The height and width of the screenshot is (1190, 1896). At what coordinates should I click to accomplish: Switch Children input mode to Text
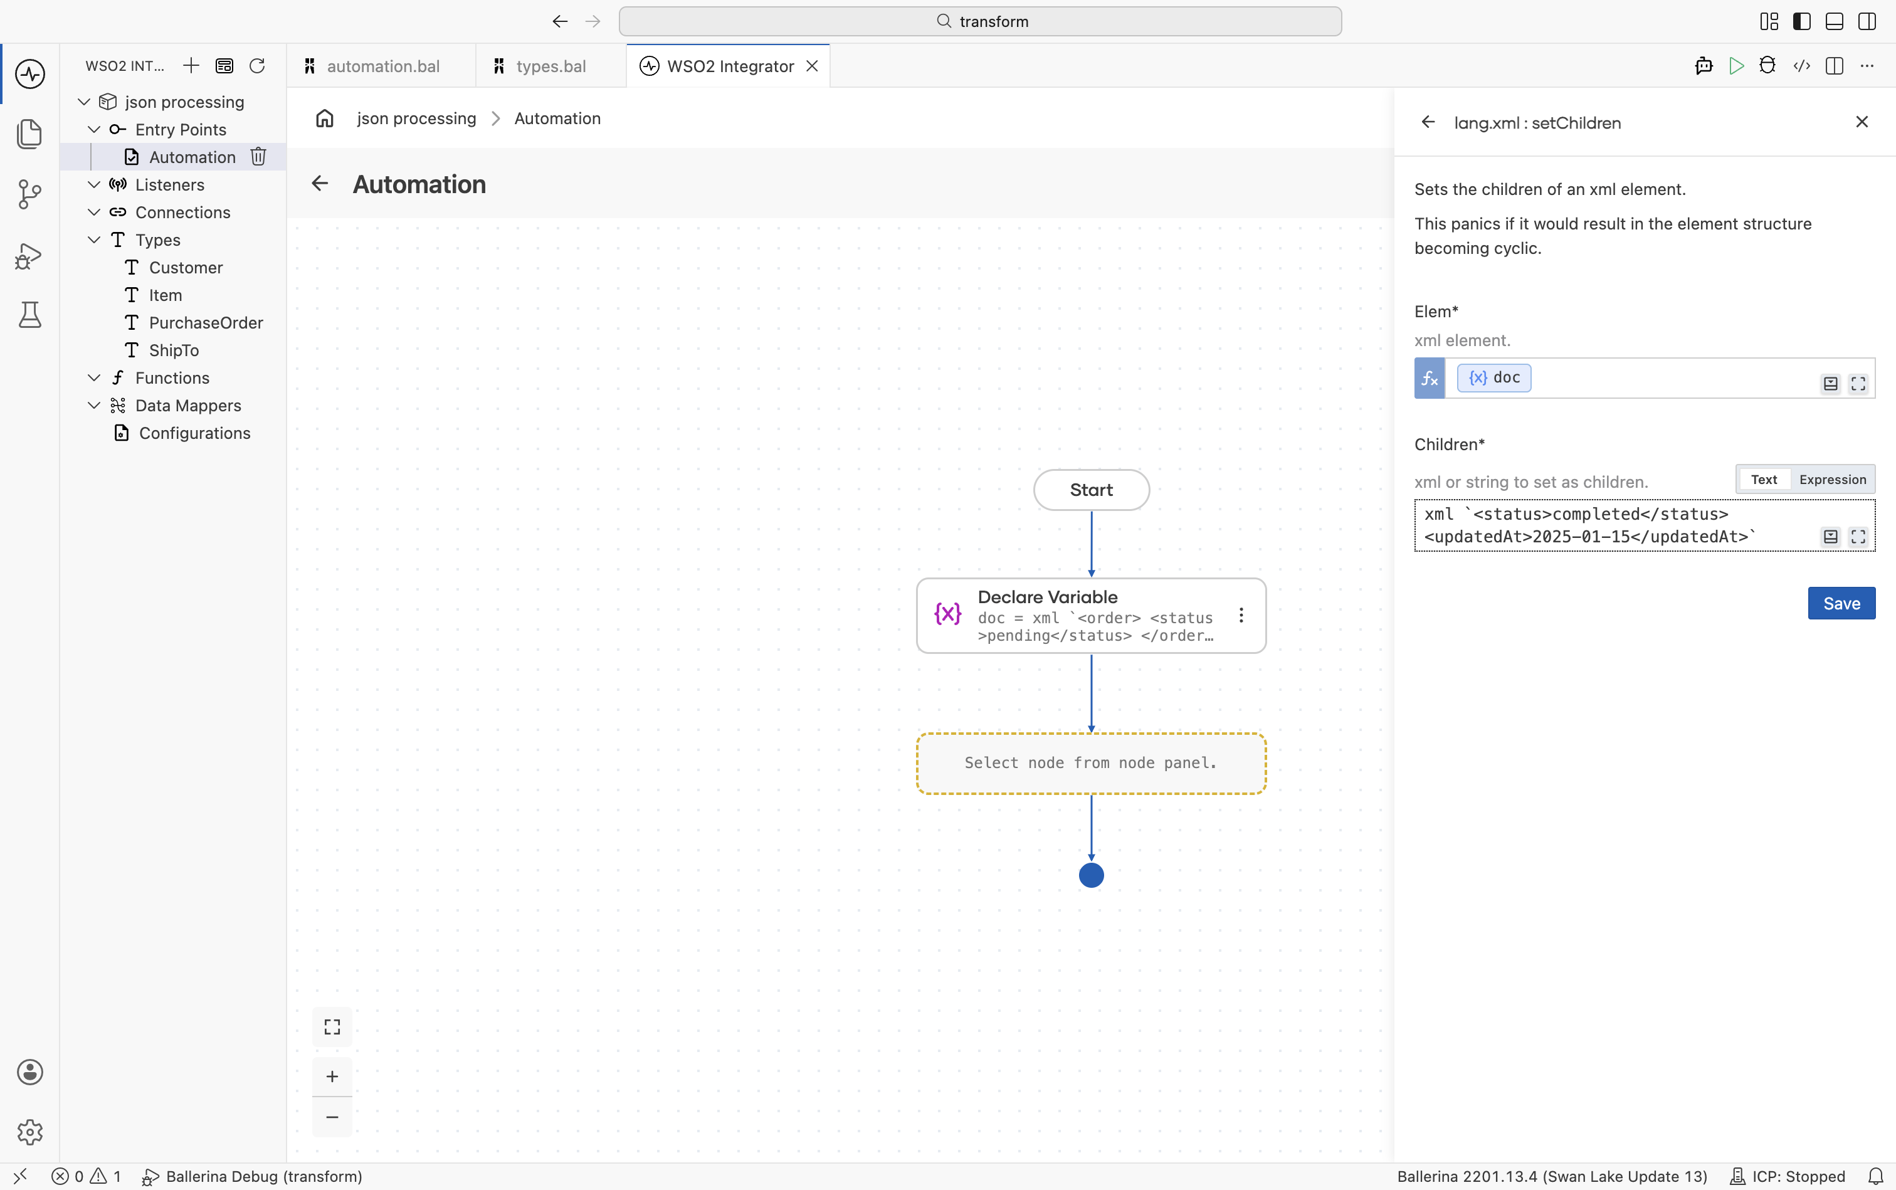click(x=1764, y=479)
